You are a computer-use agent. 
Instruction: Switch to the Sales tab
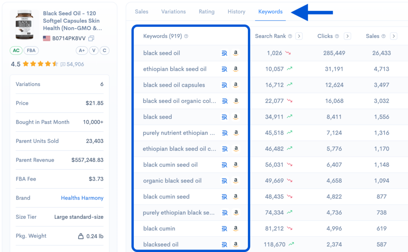click(141, 12)
